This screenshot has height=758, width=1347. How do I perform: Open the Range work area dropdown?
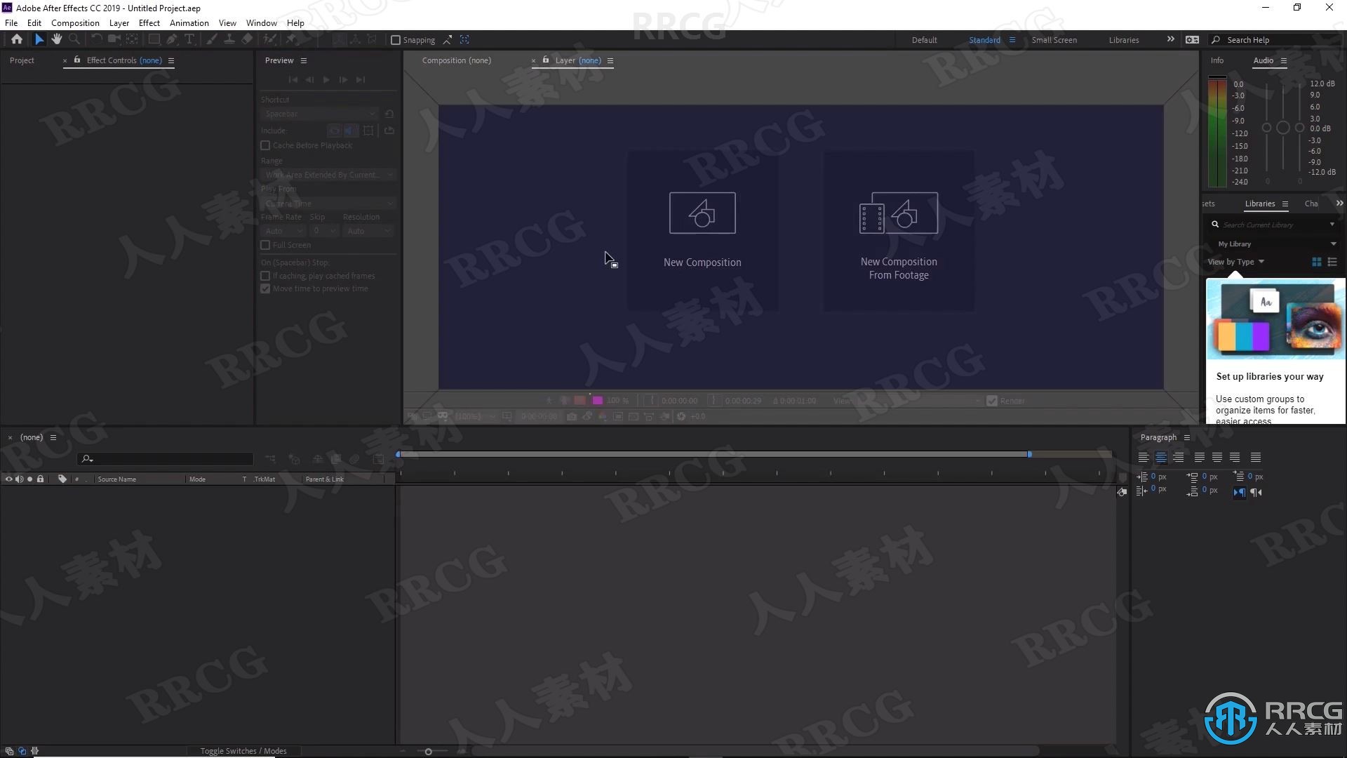pyautogui.click(x=329, y=175)
